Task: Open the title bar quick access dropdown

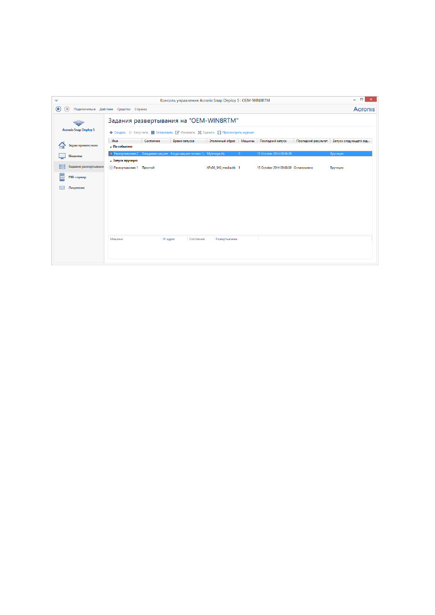Action: click(x=56, y=100)
